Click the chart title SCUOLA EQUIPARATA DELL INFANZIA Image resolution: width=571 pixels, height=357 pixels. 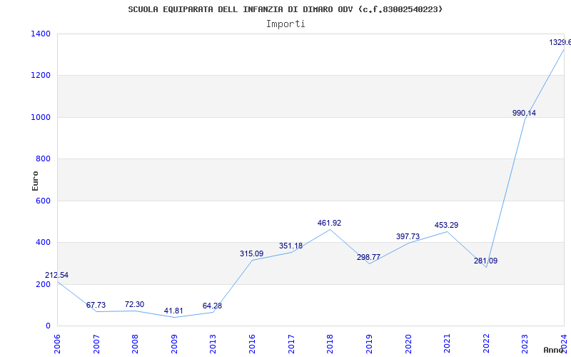[x=285, y=9]
